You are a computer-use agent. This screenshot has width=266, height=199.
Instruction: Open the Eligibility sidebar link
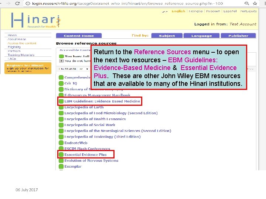point(14,47)
